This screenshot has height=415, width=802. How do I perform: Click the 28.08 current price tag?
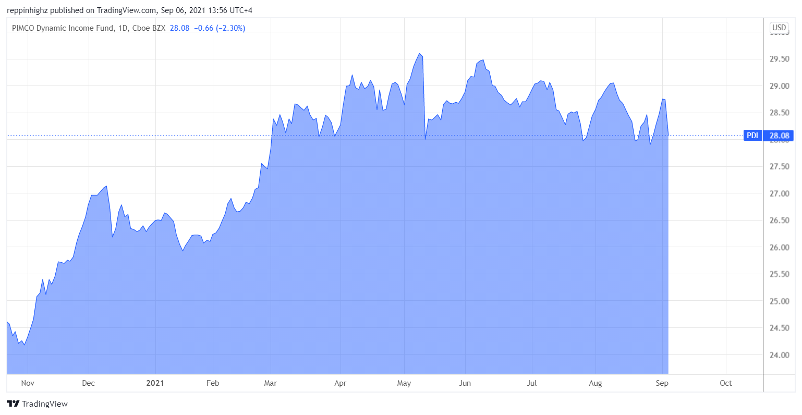point(779,136)
